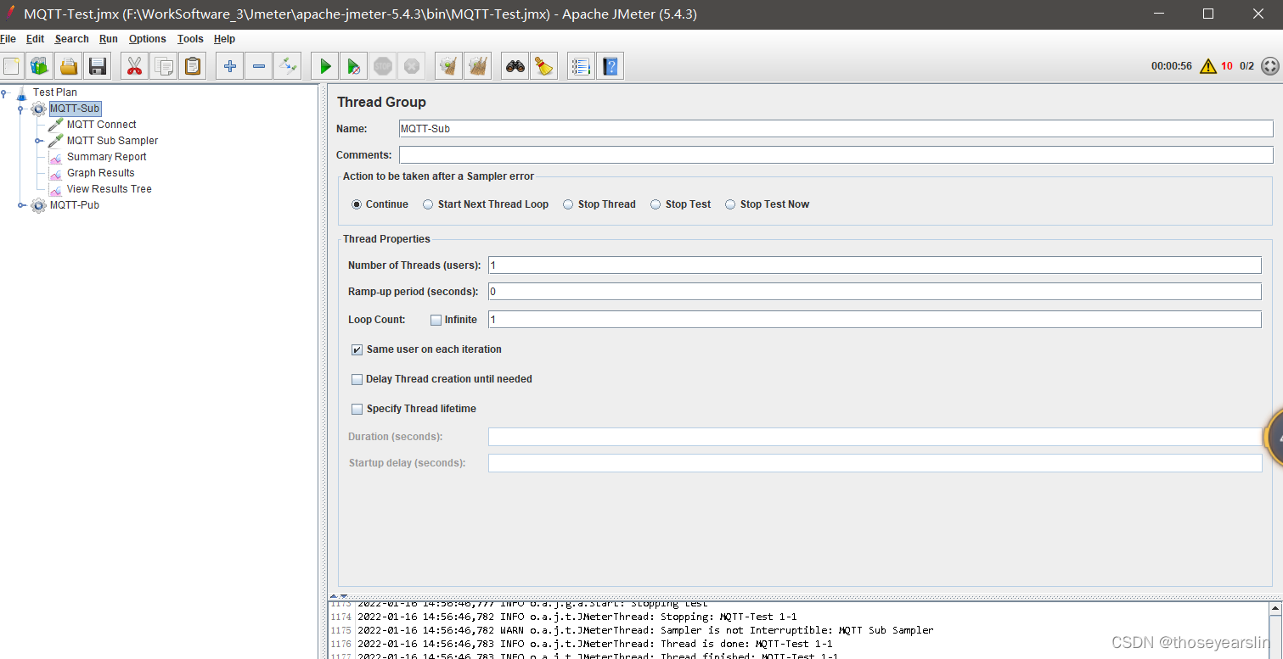
Task: Open the Options menu
Action: pos(147,39)
